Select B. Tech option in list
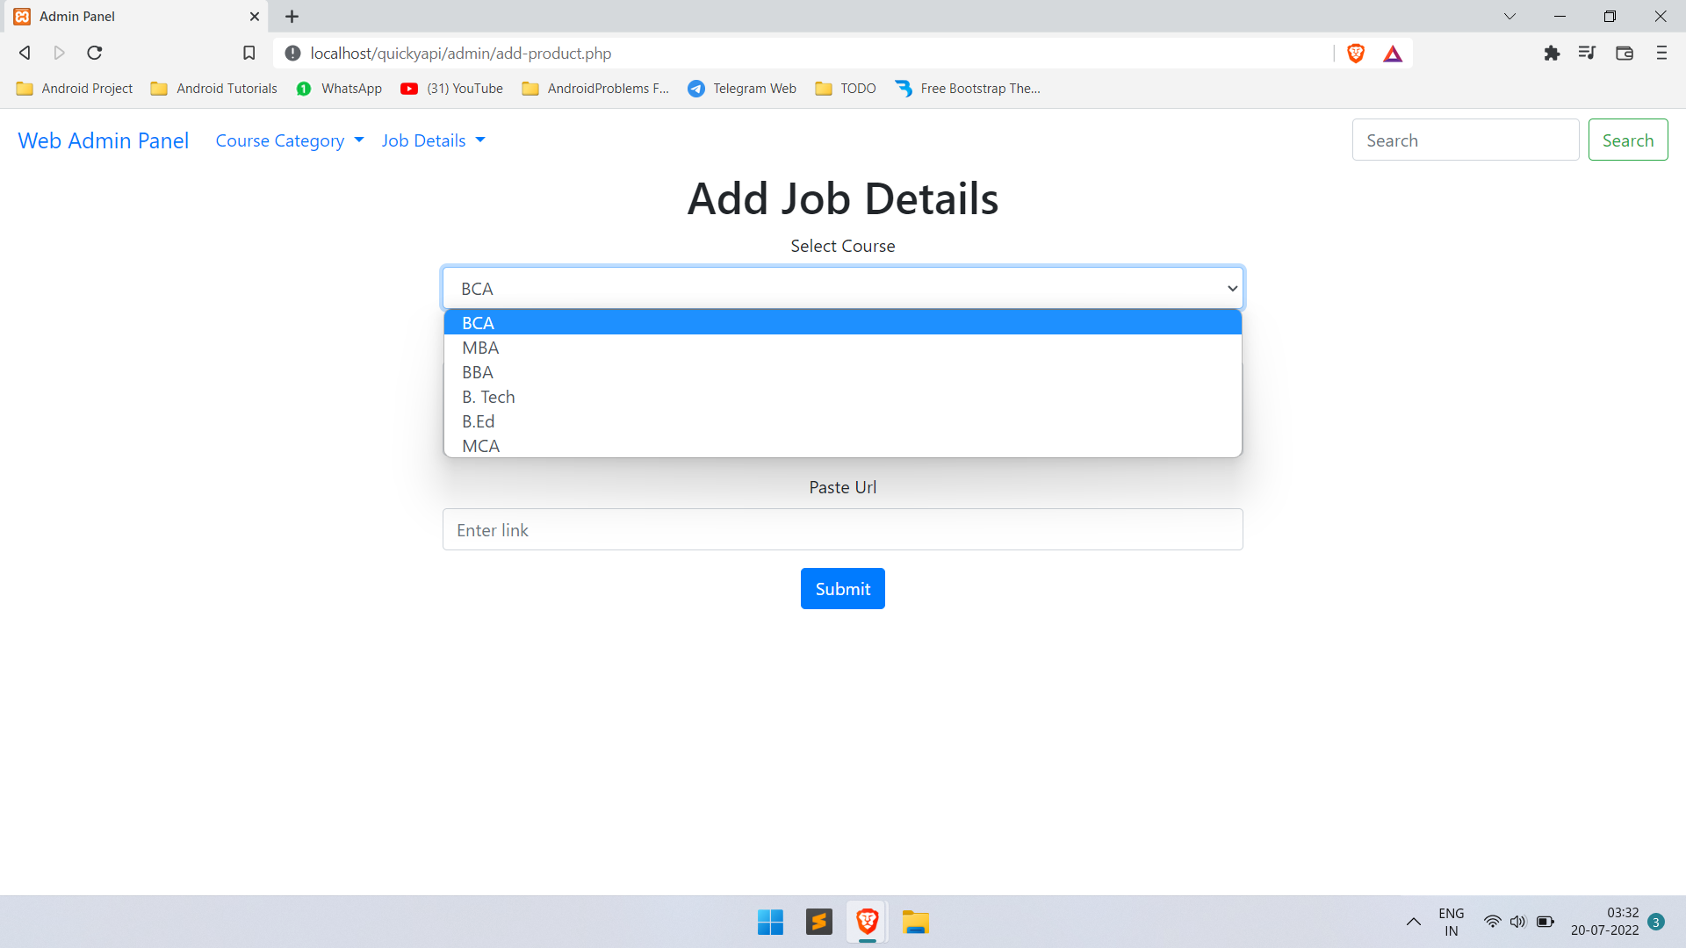The image size is (1686, 948). click(x=843, y=397)
